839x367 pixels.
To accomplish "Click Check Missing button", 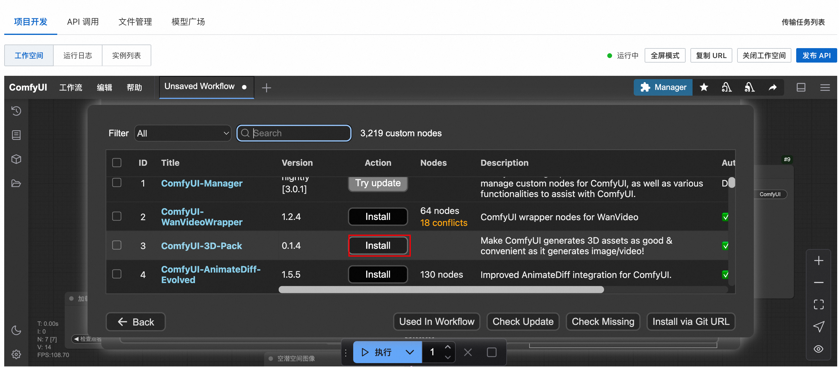I will tap(603, 322).
